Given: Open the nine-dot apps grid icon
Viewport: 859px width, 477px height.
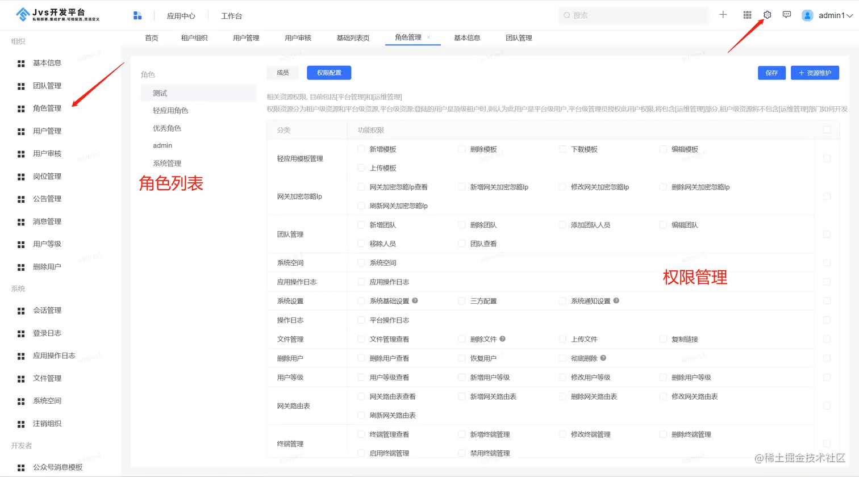Looking at the screenshot, I should [x=747, y=15].
